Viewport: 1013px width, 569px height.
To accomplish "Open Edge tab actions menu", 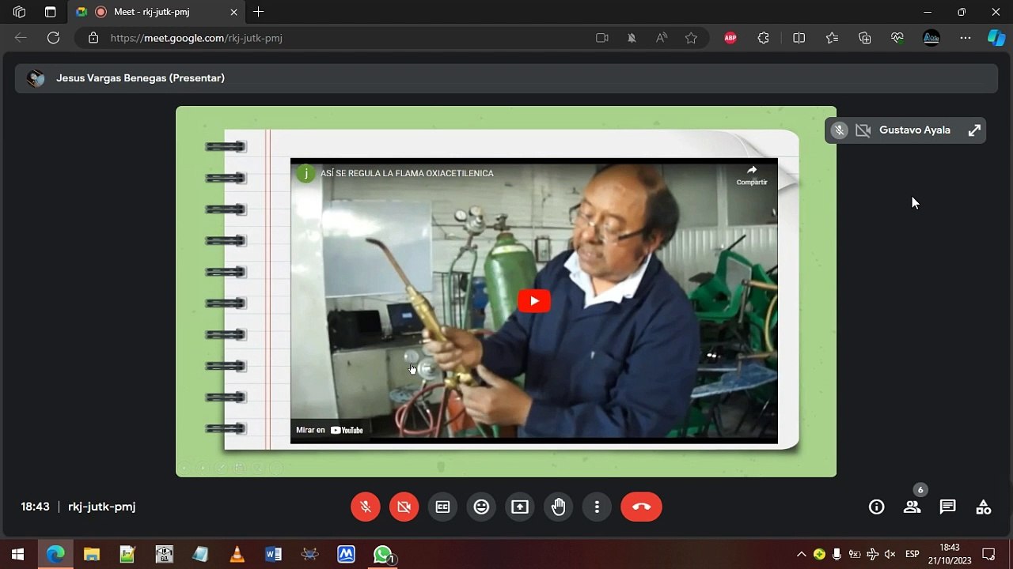I will tap(50, 12).
